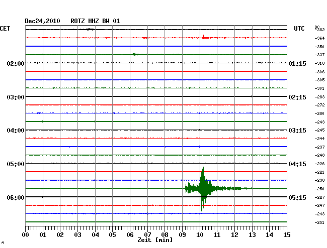This screenshot has width=327, height=248.
Task: Click the DC offset value '-318'
Action: [x=319, y=63]
